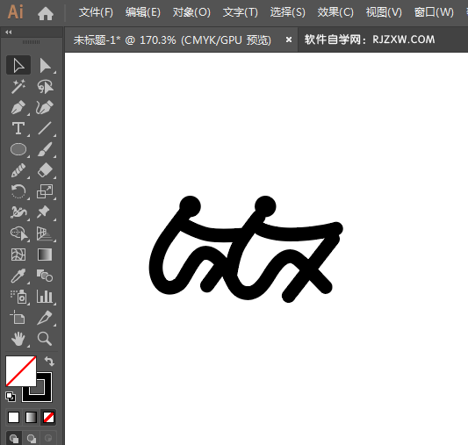Image resolution: width=468 pixels, height=445 pixels.
Task: Click the Fill color swatch
Action: [x=21, y=370]
